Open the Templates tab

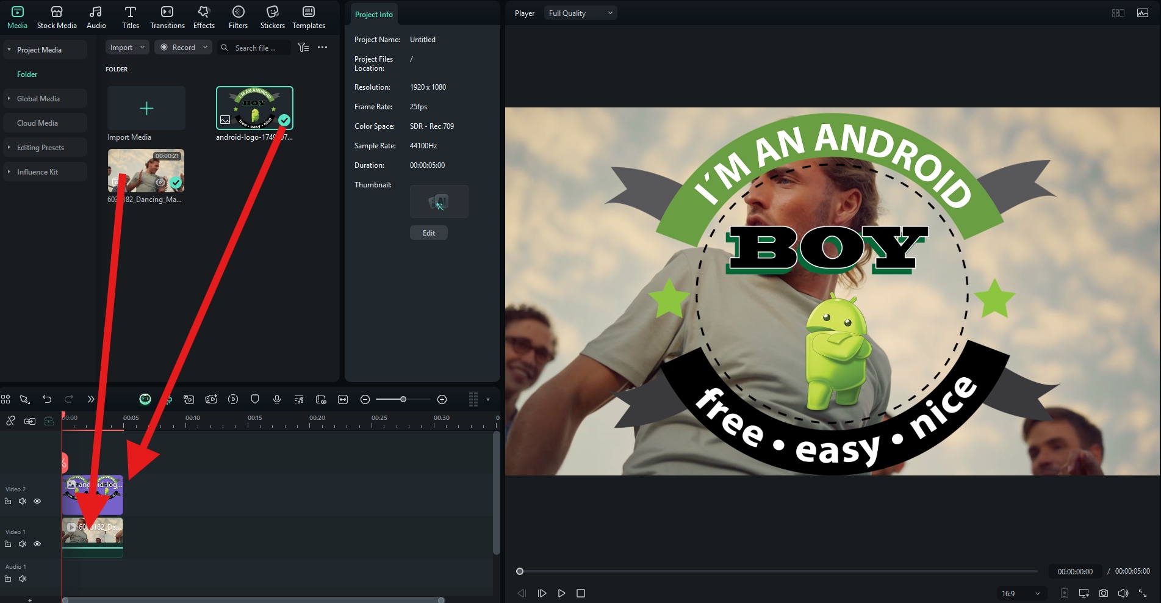[309, 17]
